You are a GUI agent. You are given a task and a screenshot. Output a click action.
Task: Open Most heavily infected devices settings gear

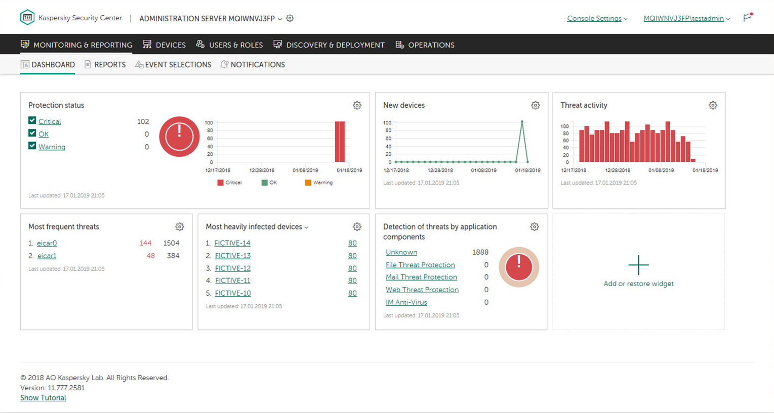pyautogui.click(x=357, y=227)
